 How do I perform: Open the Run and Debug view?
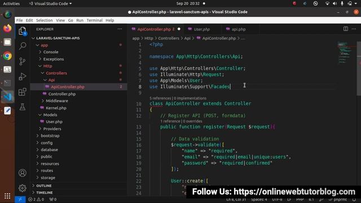23,77
